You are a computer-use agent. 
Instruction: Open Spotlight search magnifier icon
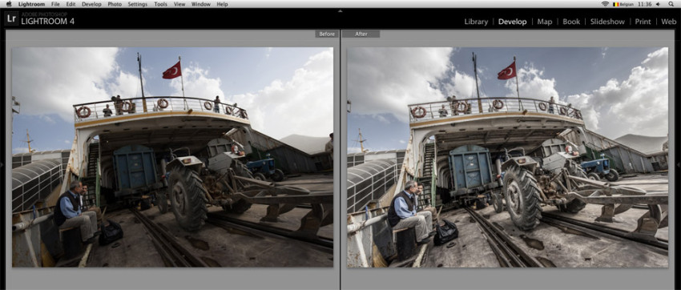click(x=671, y=4)
